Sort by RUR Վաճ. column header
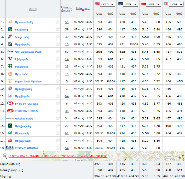The image size is (185, 179). [157, 14]
